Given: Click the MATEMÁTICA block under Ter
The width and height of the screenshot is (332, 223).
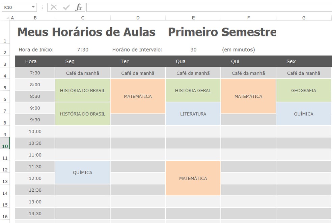Looking at the screenshot, I should [138, 96].
